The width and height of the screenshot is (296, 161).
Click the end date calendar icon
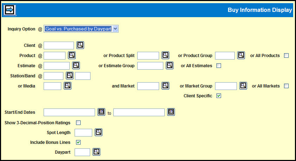tap(171, 112)
